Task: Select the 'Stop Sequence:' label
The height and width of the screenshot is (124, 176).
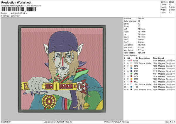Action: [x=130, y=56]
